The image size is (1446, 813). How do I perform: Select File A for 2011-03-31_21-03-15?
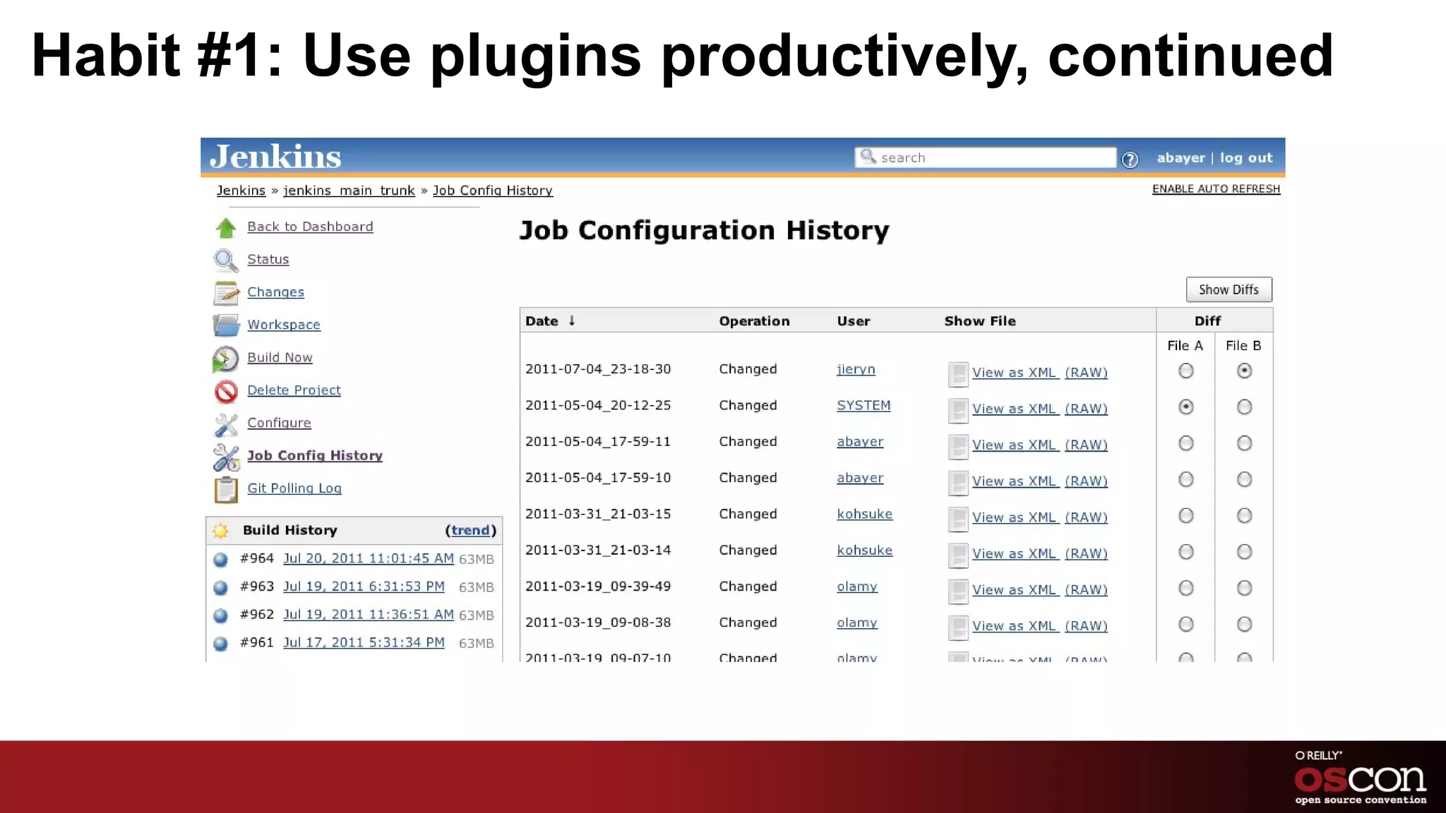(1186, 516)
